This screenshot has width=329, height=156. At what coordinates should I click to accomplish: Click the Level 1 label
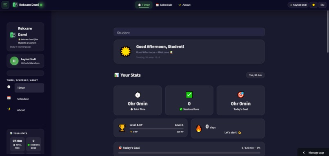[x=179, y=125]
